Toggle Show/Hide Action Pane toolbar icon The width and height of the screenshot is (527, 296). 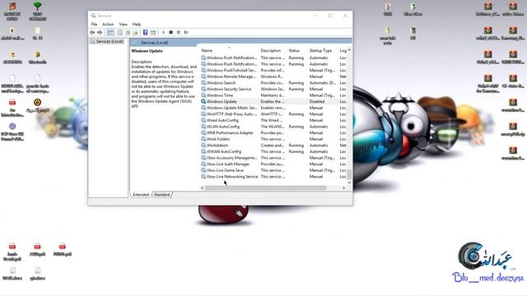pyautogui.click(x=153, y=32)
